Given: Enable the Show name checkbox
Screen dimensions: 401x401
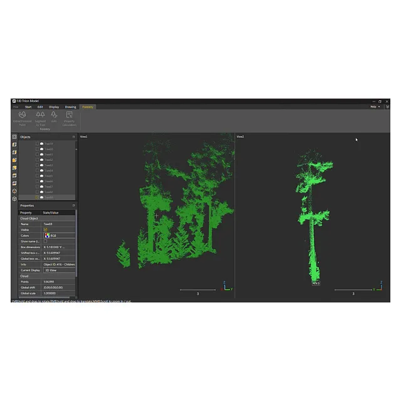Looking at the screenshot, I should [45, 241].
